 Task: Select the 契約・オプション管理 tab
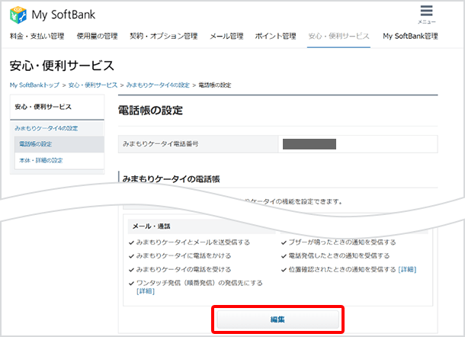(x=164, y=36)
